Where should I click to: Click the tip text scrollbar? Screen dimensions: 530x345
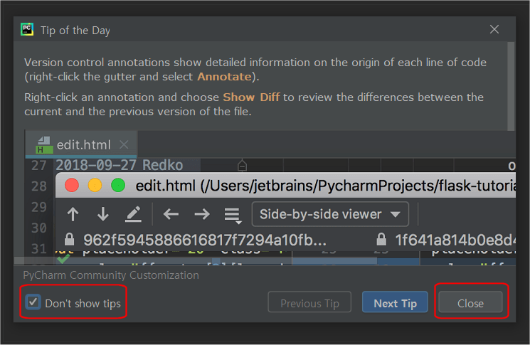pyautogui.click(x=511, y=86)
